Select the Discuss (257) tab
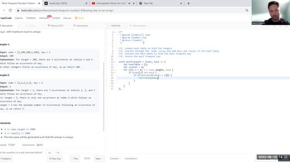 55,26
